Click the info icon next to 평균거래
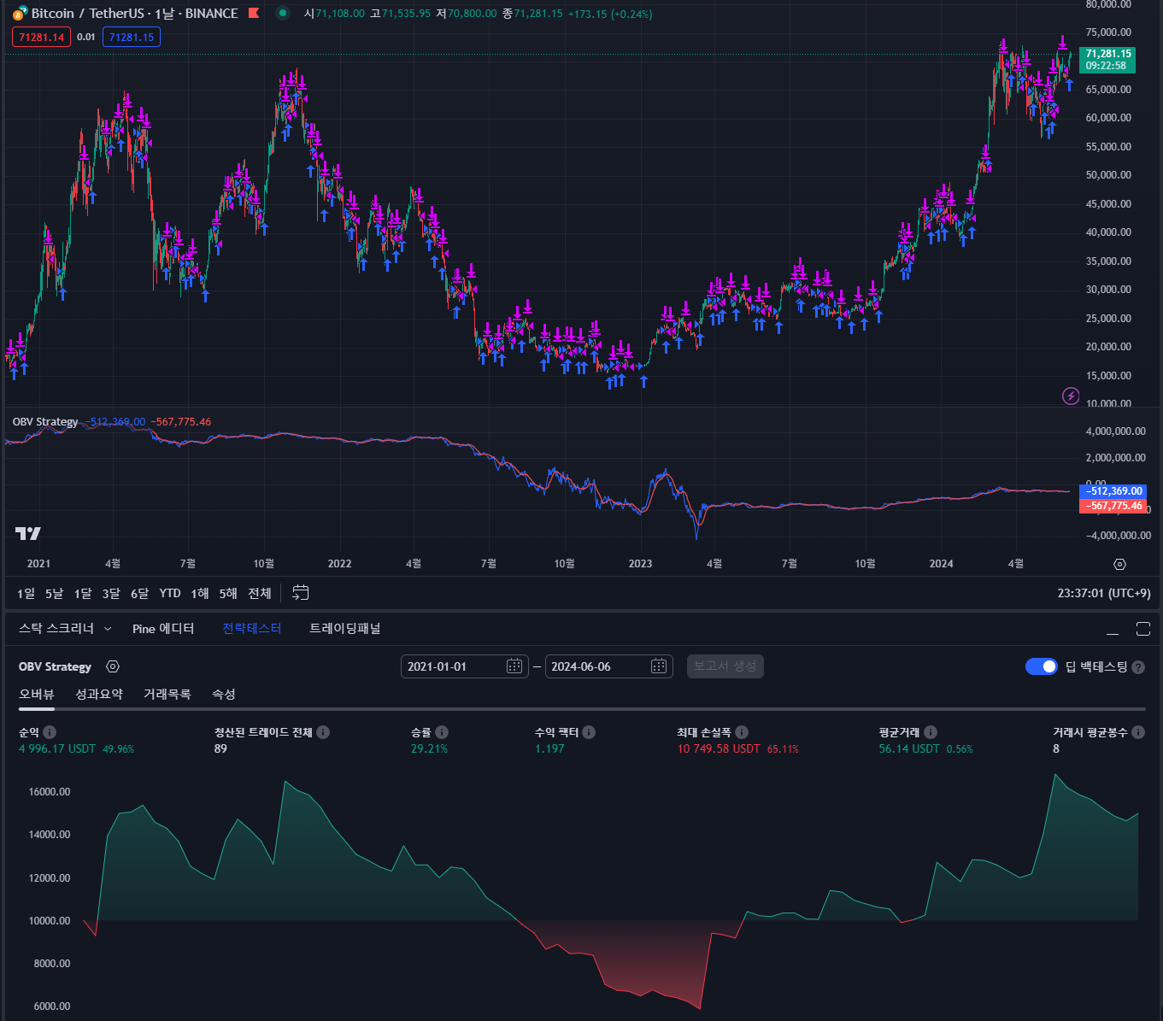1163x1021 pixels. 931,732
